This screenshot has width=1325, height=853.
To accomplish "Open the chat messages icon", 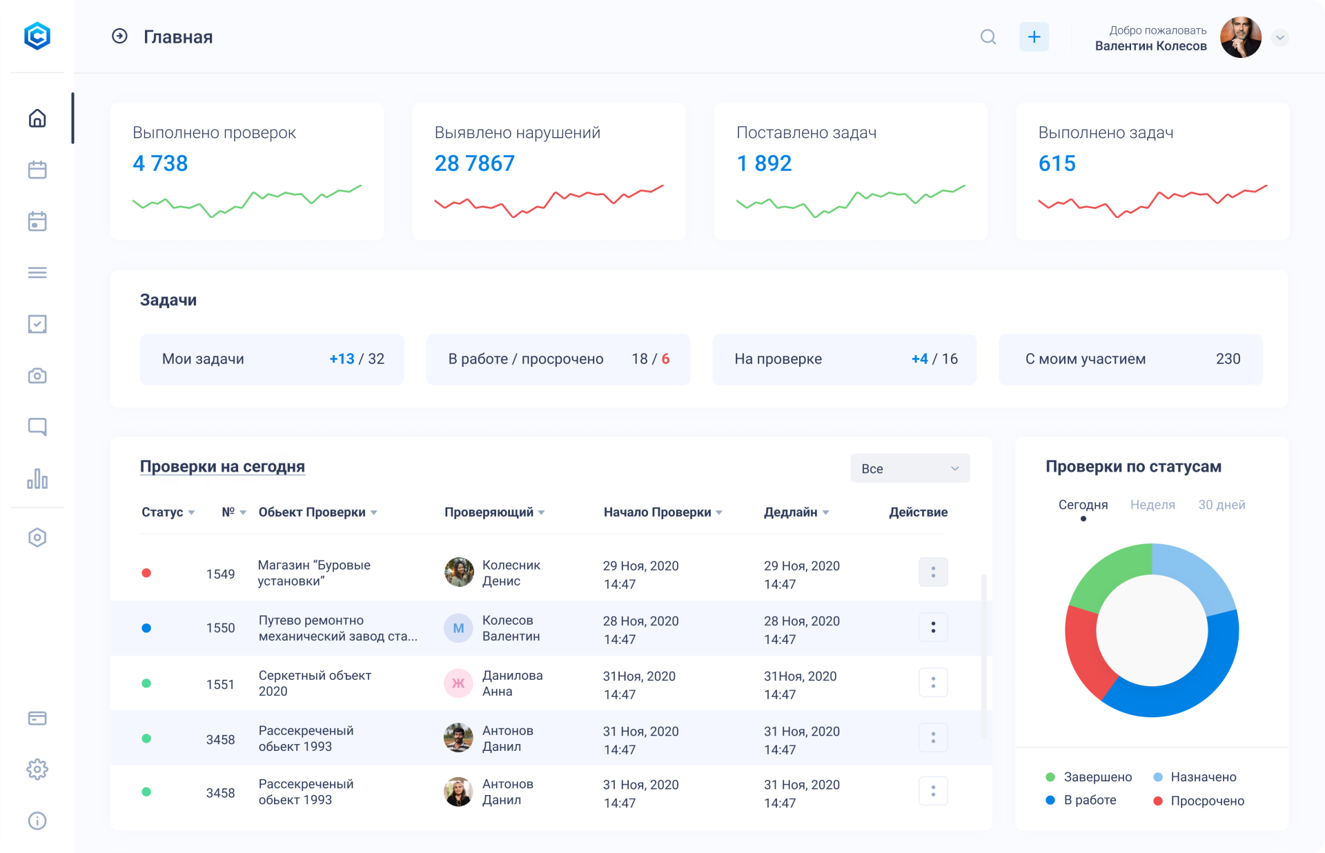I will pyautogui.click(x=37, y=426).
